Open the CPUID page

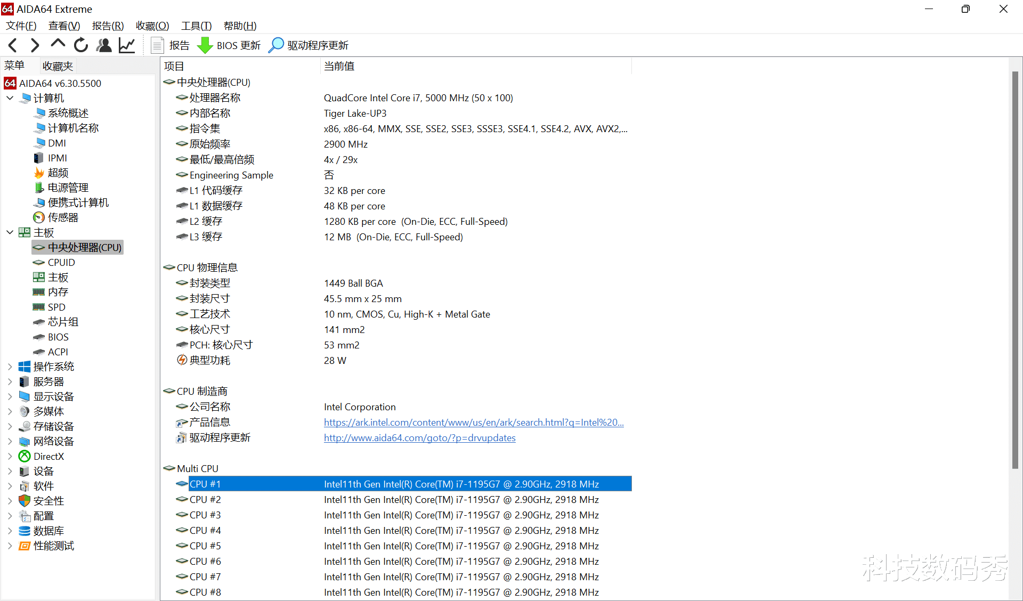tap(60, 262)
